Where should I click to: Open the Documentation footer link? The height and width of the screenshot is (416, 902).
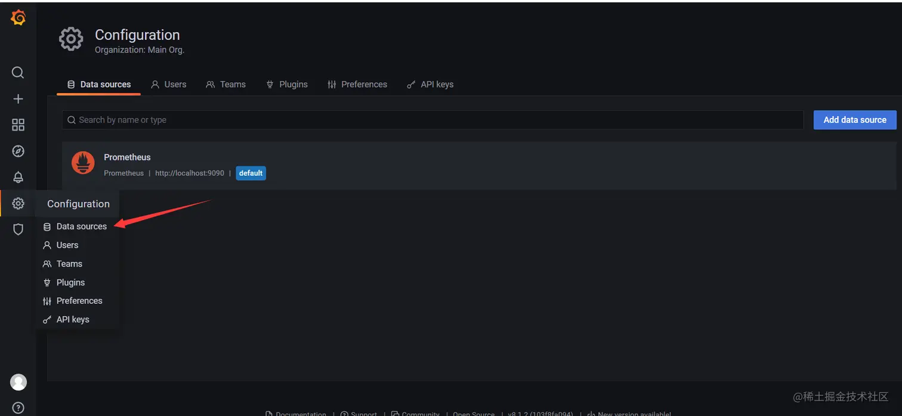[x=296, y=413]
